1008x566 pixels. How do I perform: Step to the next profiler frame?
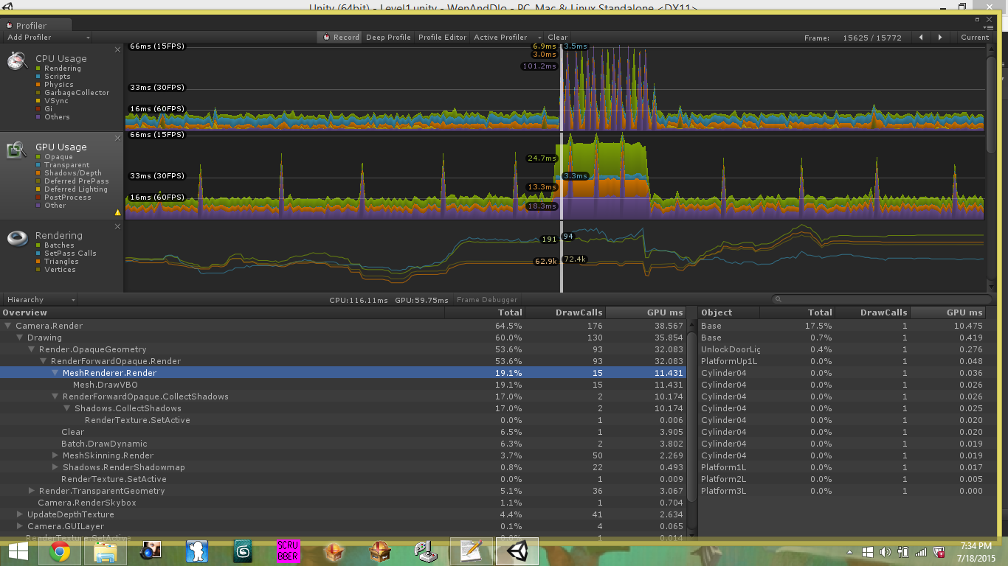[940, 37]
